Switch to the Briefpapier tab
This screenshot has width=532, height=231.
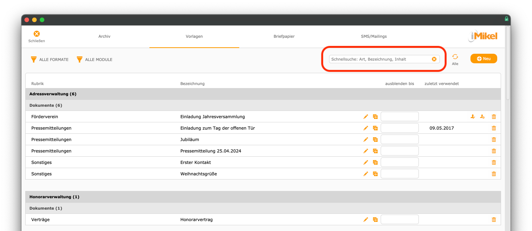pyautogui.click(x=284, y=37)
